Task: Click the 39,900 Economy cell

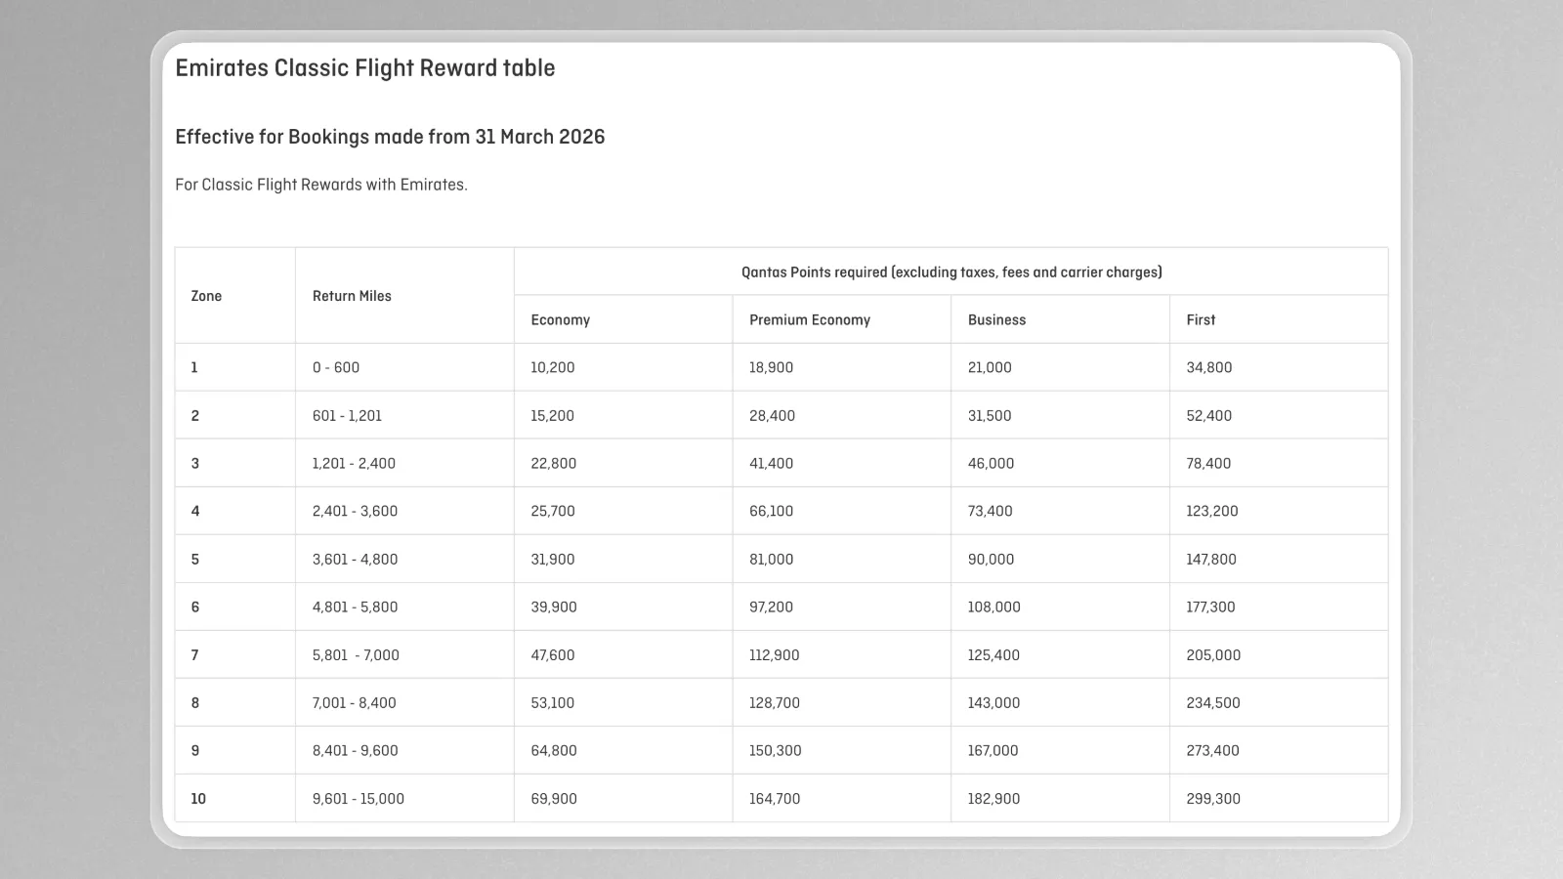Action: 623,607
